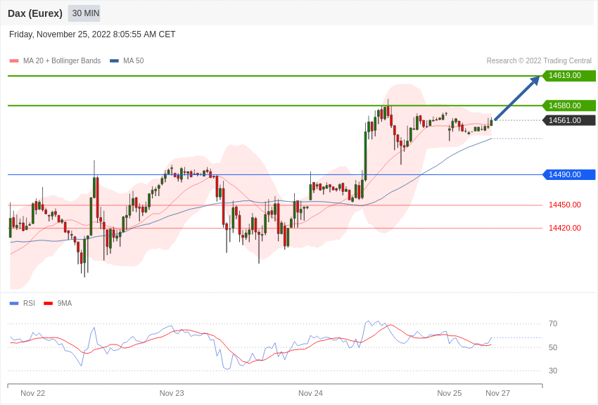Click the black 14561.00 current price tag
Screen dimensions: 598x405
coord(569,120)
